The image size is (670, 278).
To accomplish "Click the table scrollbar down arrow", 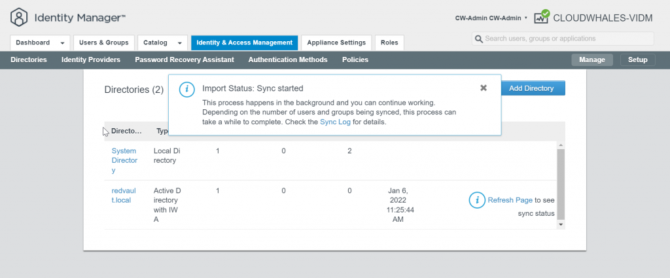I will (x=561, y=224).
